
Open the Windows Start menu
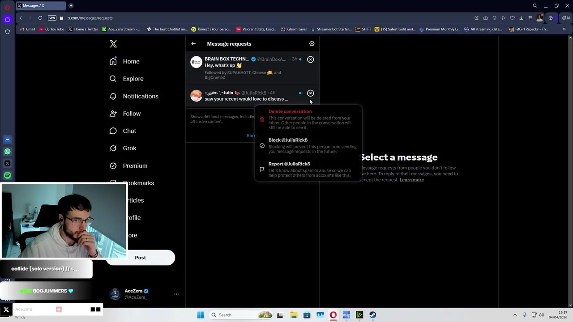pyautogui.click(x=201, y=315)
